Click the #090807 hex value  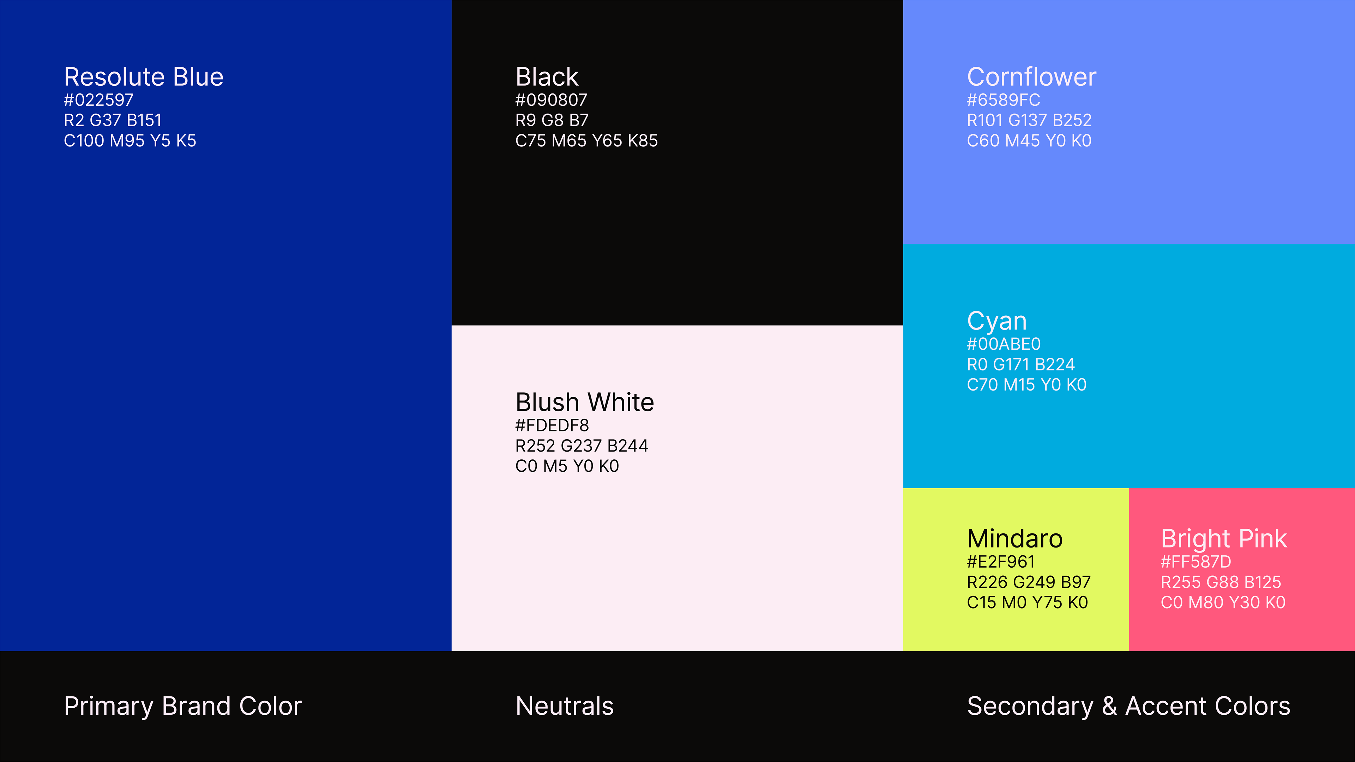tap(551, 100)
